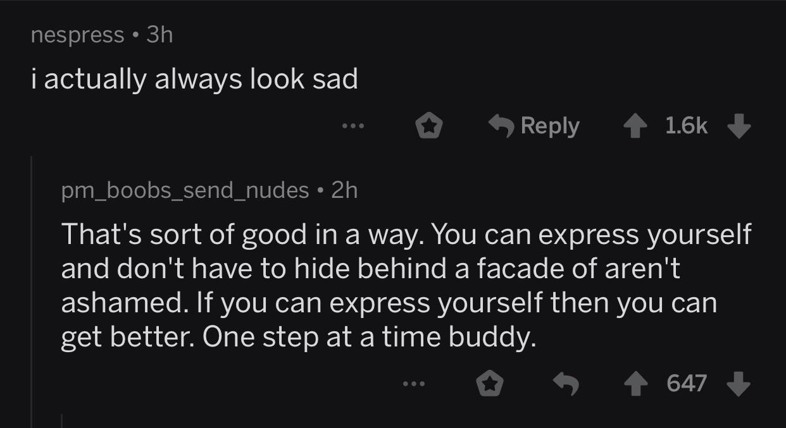This screenshot has height=428, width=786.
Task: Toggle the upvote on nespress's comment off
Action: [x=635, y=126]
